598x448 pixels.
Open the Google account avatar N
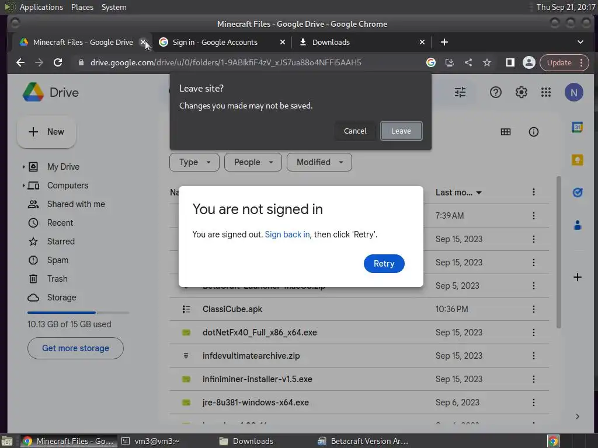click(x=573, y=92)
